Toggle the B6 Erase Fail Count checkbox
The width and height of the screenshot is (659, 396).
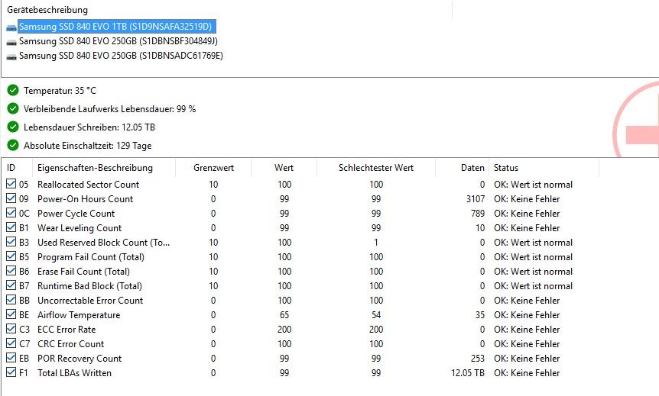pyautogui.click(x=11, y=271)
